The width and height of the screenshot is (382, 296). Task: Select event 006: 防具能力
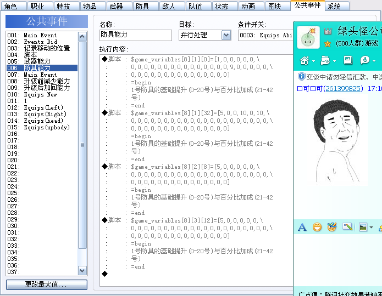click(x=42, y=68)
